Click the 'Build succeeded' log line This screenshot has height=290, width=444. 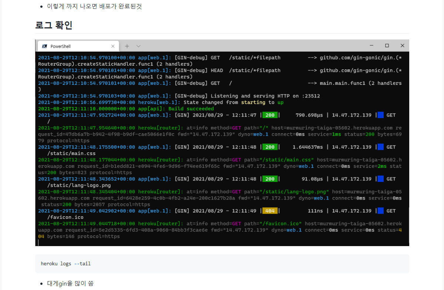tap(126, 109)
